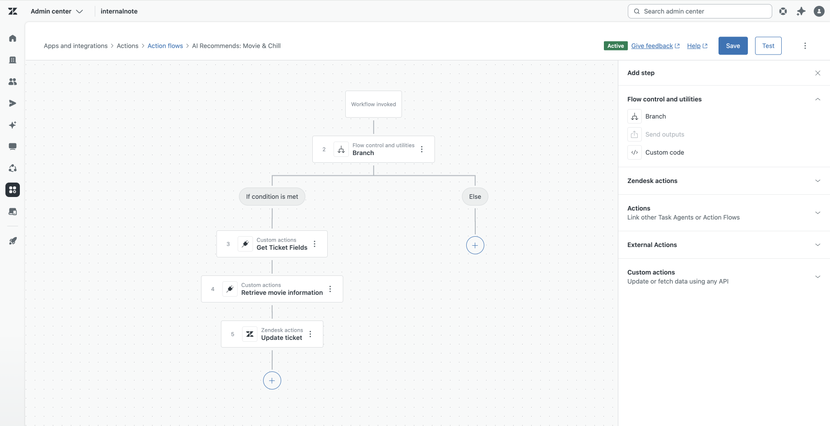Click the Home icon in left sidebar

13,38
